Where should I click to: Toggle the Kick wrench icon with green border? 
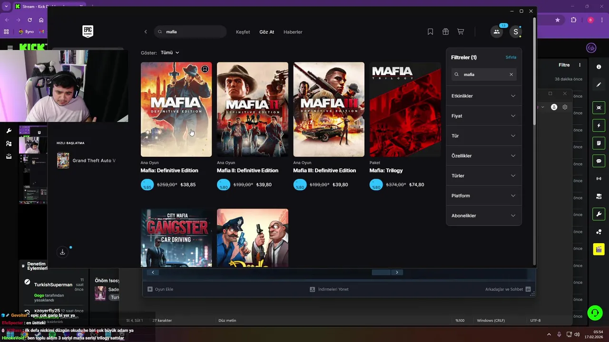click(x=599, y=214)
